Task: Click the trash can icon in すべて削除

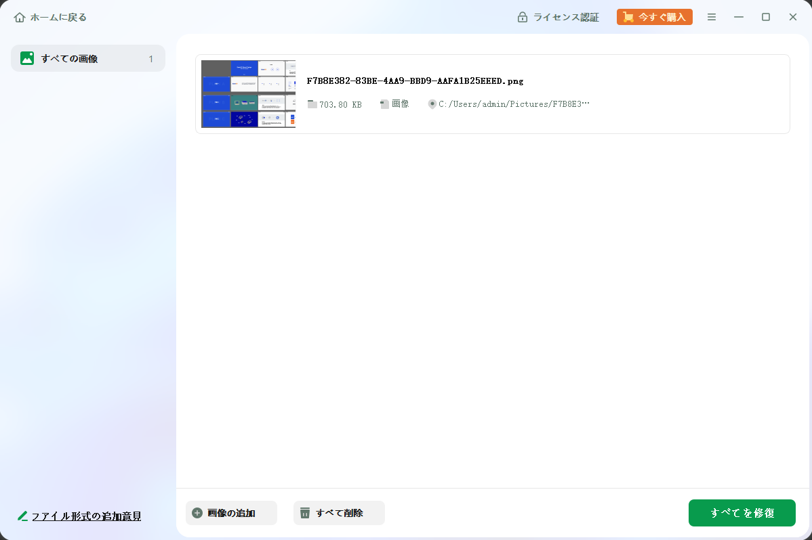Action: 305,513
